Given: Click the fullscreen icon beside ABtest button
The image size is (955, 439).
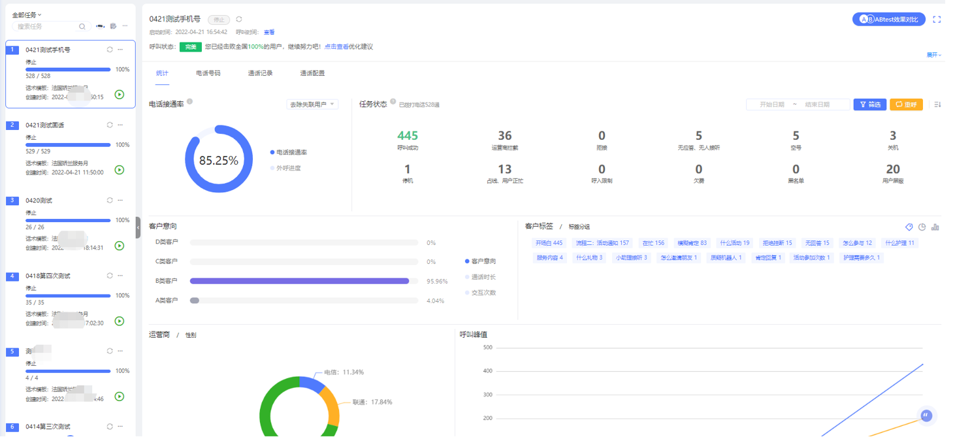Looking at the screenshot, I should pyautogui.click(x=937, y=20).
